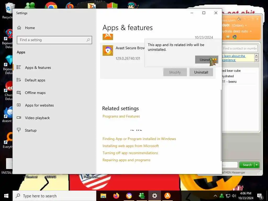Click Find a contact field in Messenger
Screen dimensions: 268x201
click(x=240, y=48)
